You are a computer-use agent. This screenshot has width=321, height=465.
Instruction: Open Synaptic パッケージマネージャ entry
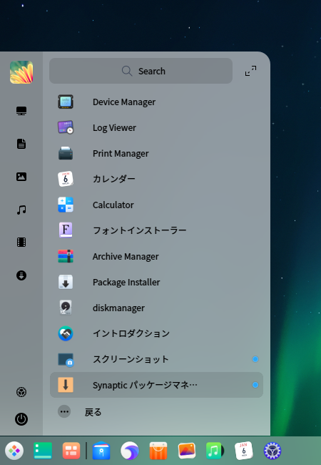(156, 385)
